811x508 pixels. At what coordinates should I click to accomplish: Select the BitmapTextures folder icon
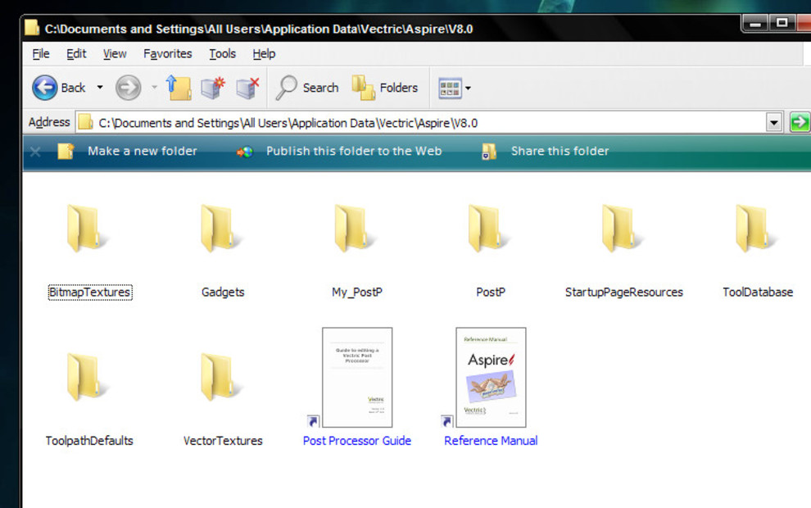[86, 228]
